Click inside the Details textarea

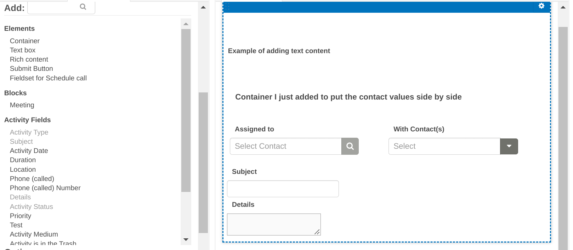273,224
